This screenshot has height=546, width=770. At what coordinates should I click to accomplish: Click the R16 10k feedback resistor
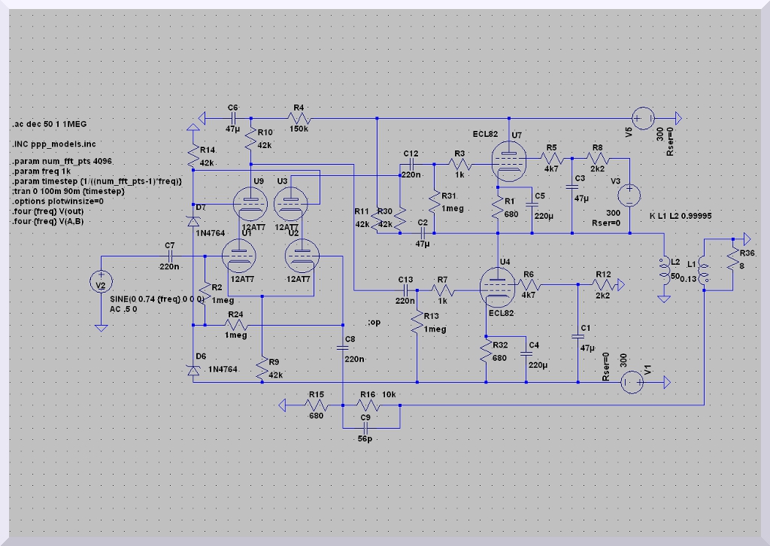click(x=368, y=405)
